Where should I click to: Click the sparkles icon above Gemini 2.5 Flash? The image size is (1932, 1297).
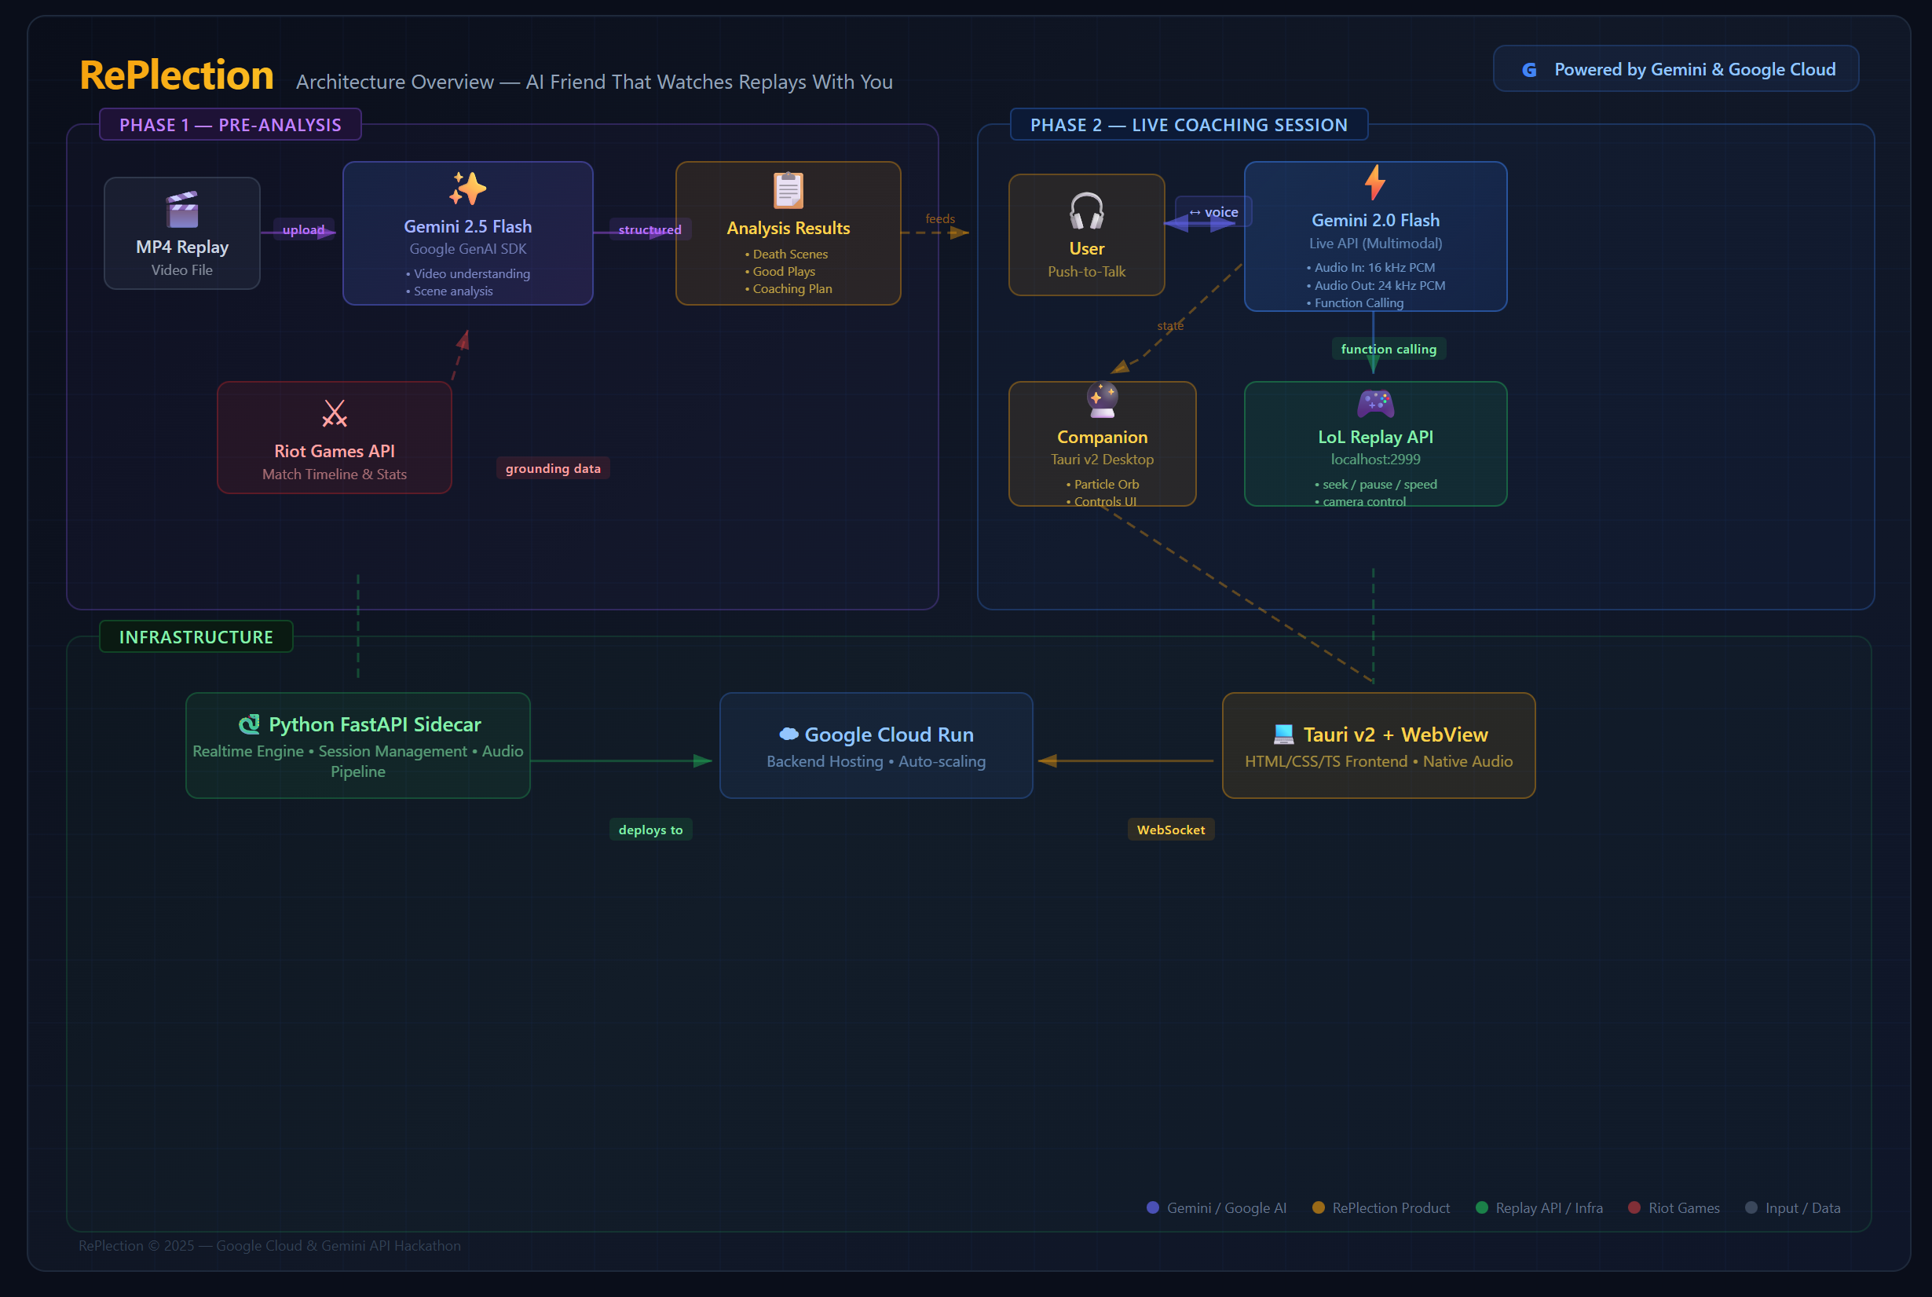coord(468,189)
